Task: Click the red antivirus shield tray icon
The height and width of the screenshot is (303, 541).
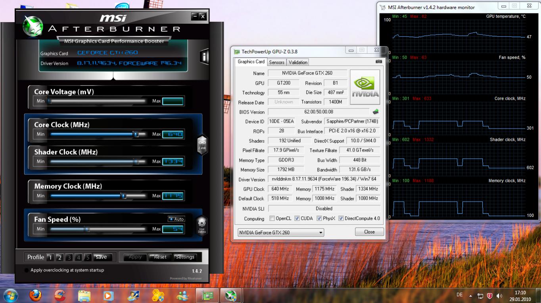Action: click(x=490, y=295)
